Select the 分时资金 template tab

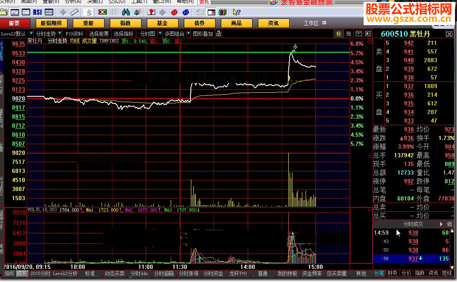tap(213, 273)
